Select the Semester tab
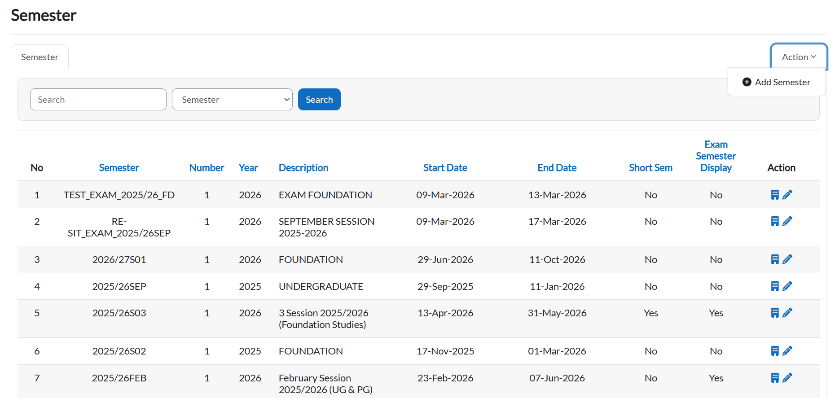Screen dimensions: 835x398 40,57
